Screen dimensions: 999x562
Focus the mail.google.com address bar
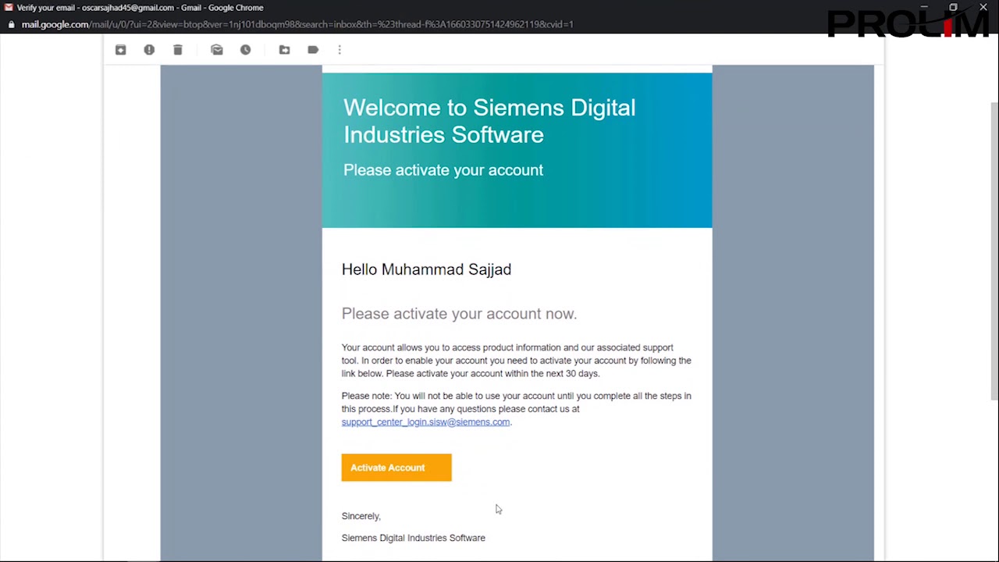297,24
